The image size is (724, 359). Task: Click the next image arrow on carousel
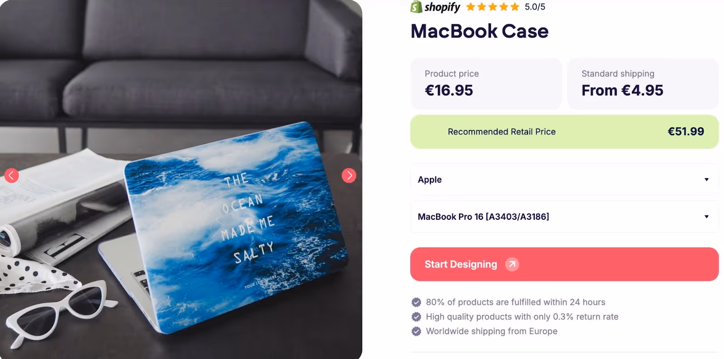[x=349, y=175]
